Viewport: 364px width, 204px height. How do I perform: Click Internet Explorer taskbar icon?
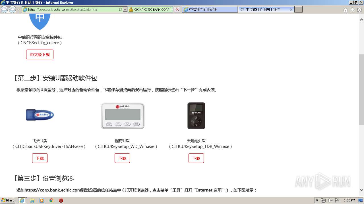pyautogui.click(x=22, y=200)
